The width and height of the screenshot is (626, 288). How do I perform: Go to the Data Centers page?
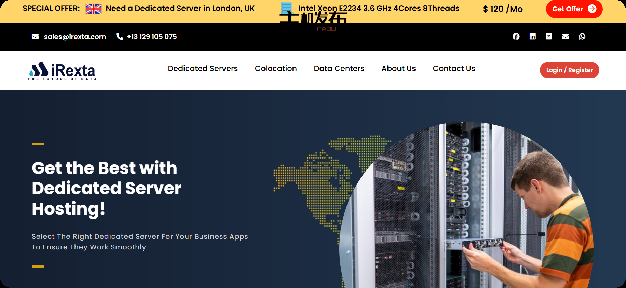point(339,69)
